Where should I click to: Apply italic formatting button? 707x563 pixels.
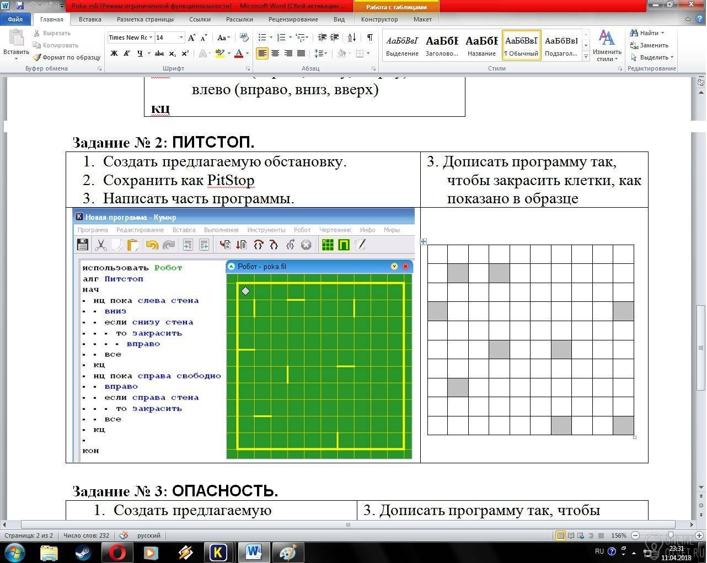point(127,53)
